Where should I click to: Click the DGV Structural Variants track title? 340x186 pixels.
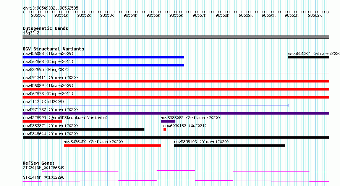pyautogui.click(x=53, y=49)
